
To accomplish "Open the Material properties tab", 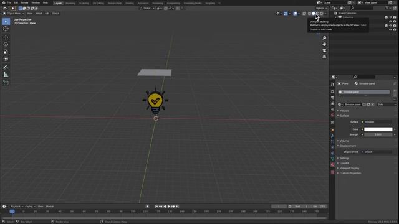I will (x=332, y=165).
